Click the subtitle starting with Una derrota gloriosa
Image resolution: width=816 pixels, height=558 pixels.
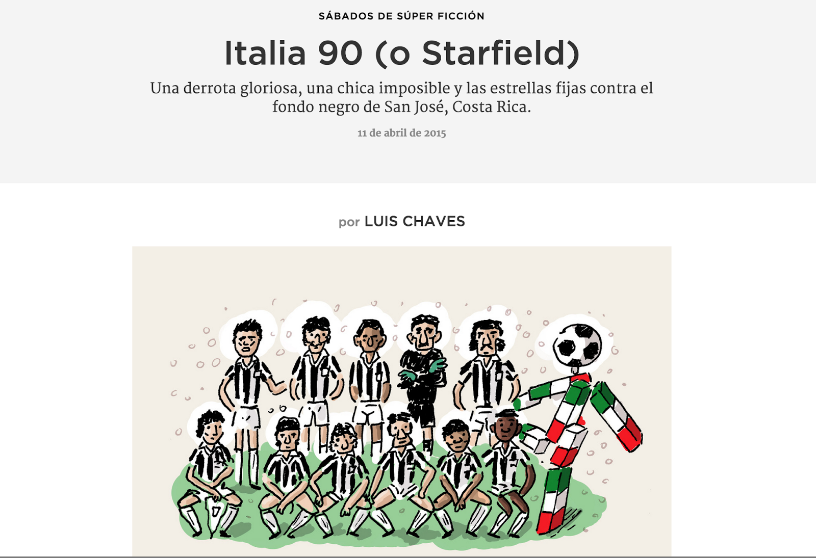point(401,97)
